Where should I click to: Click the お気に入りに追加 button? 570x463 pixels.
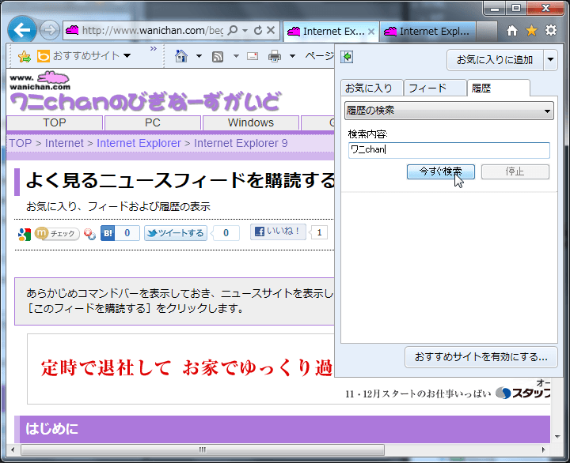pyautogui.click(x=495, y=60)
